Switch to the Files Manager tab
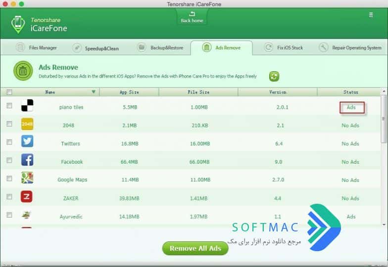 coord(37,47)
